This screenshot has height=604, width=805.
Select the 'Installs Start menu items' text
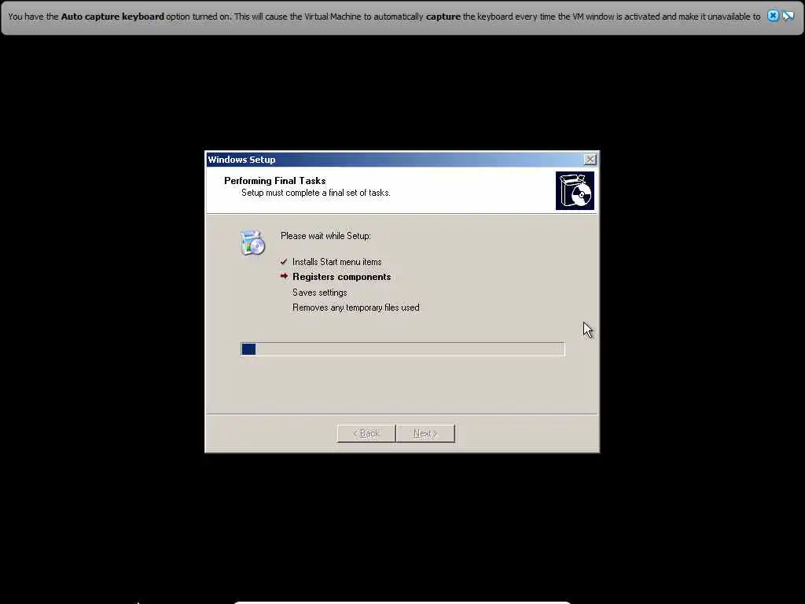pos(336,262)
